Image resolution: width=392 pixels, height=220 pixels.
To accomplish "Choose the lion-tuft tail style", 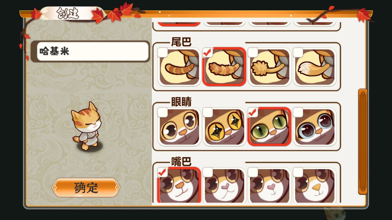I will coord(269,67).
